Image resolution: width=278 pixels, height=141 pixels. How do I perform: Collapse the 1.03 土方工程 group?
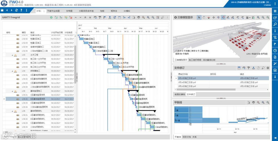pos(12,55)
